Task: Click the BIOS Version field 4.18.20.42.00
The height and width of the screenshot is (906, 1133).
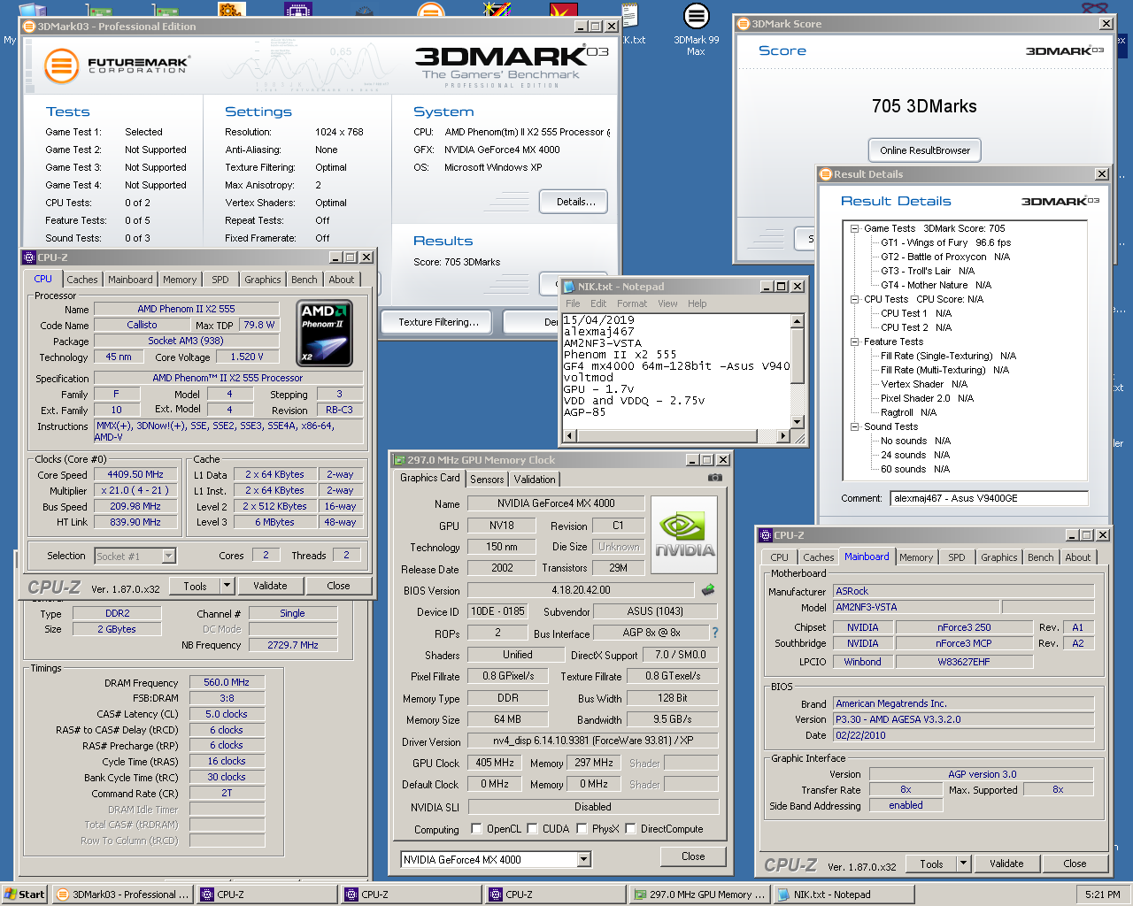Action: 581,590
